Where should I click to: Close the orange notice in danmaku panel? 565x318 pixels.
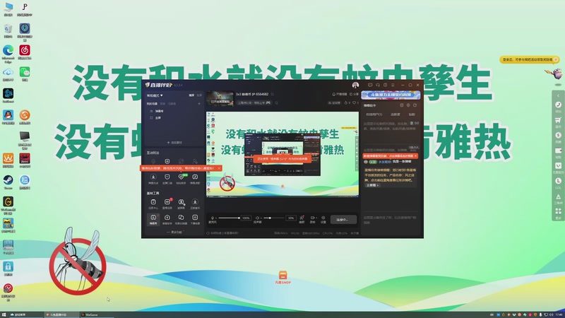pyautogui.click(x=415, y=156)
